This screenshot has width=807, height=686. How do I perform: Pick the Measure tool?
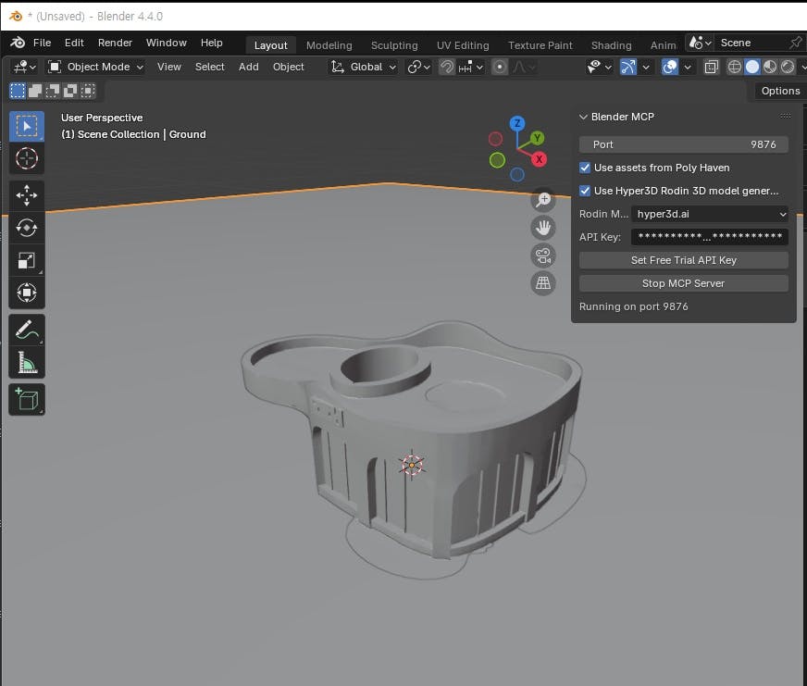point(27,362)
